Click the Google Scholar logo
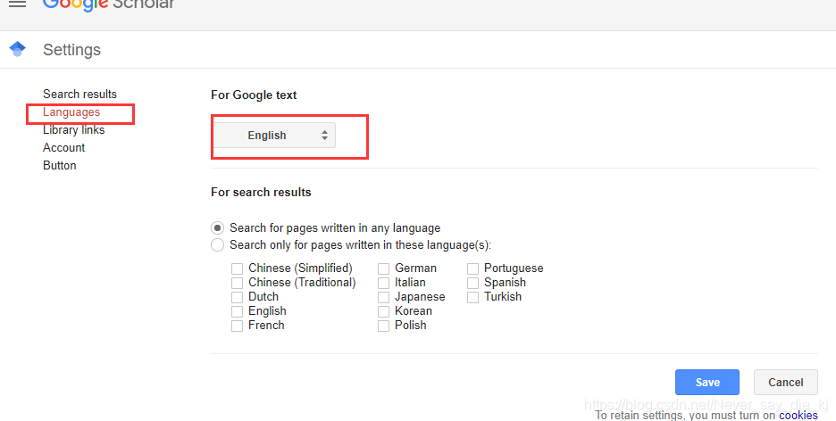Image resolution: width=836 pixels, height=421 pixels. pos(108,4)
